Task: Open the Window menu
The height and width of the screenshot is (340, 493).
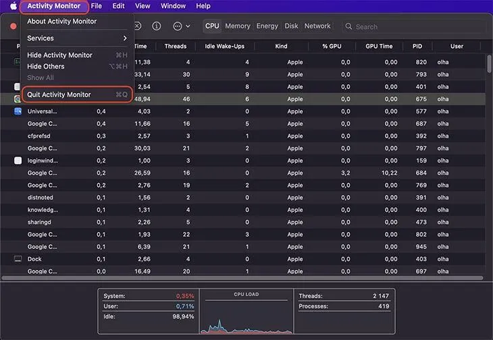Action: (x=173, y=6)
